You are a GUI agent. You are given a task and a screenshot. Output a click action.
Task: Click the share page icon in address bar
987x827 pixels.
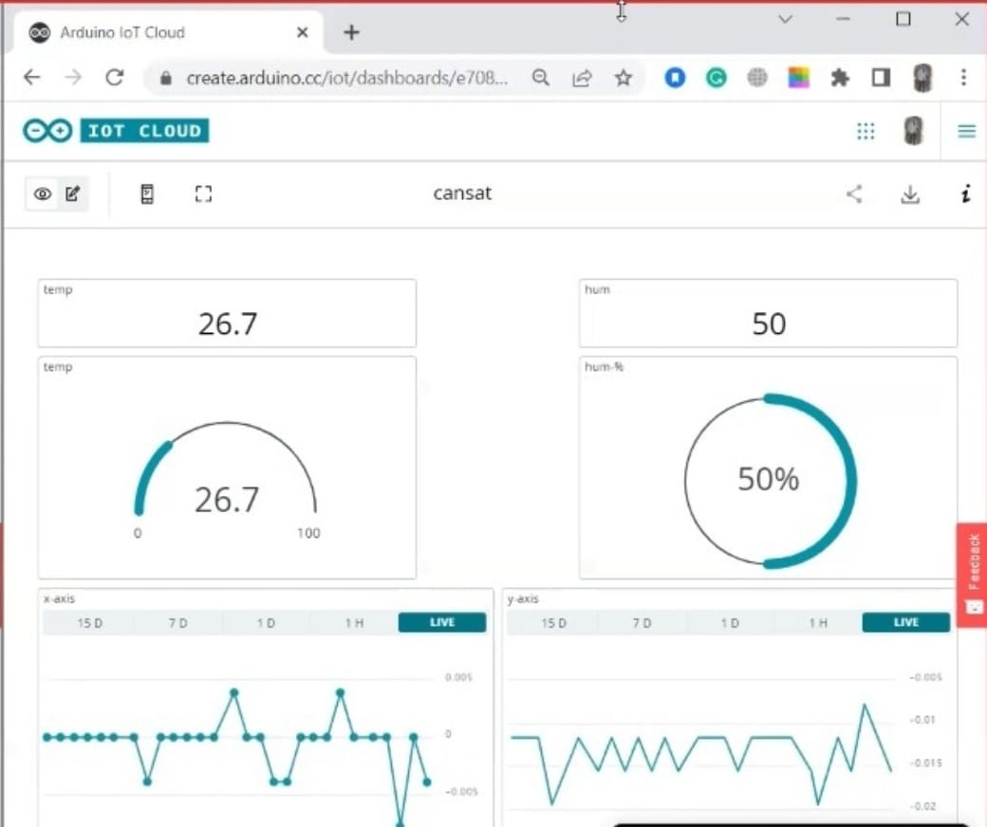point(582,78)
